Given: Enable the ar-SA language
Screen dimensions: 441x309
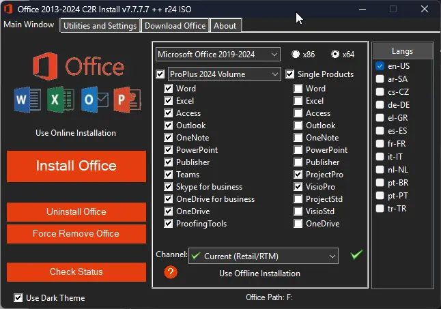Looking at the screenshot, I should [380, 79].
